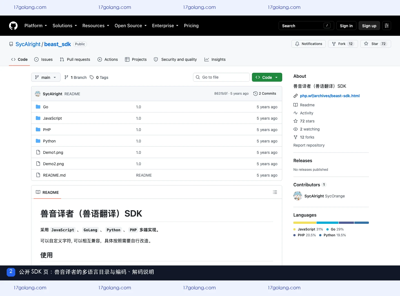Image resolution: width=400 pixels, height=296 pixels.
Task: Click the SycAlright contributor avatar
Action: tap(298, 196)
